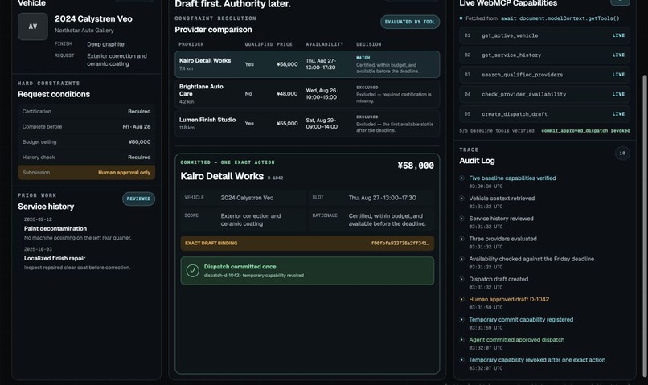Click the f06fbfa933736a2ff341 binding hash

click(400, 244)
